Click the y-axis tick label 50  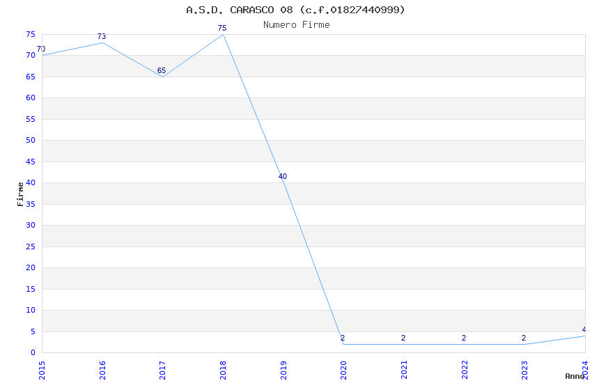[31, 141]
